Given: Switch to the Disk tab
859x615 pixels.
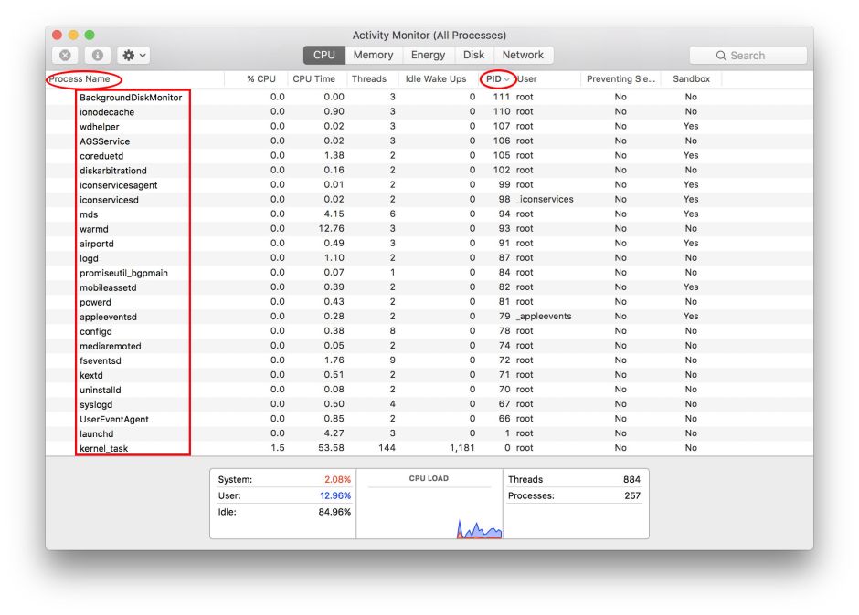Looking at the screenshot, I should pos(473,55).
